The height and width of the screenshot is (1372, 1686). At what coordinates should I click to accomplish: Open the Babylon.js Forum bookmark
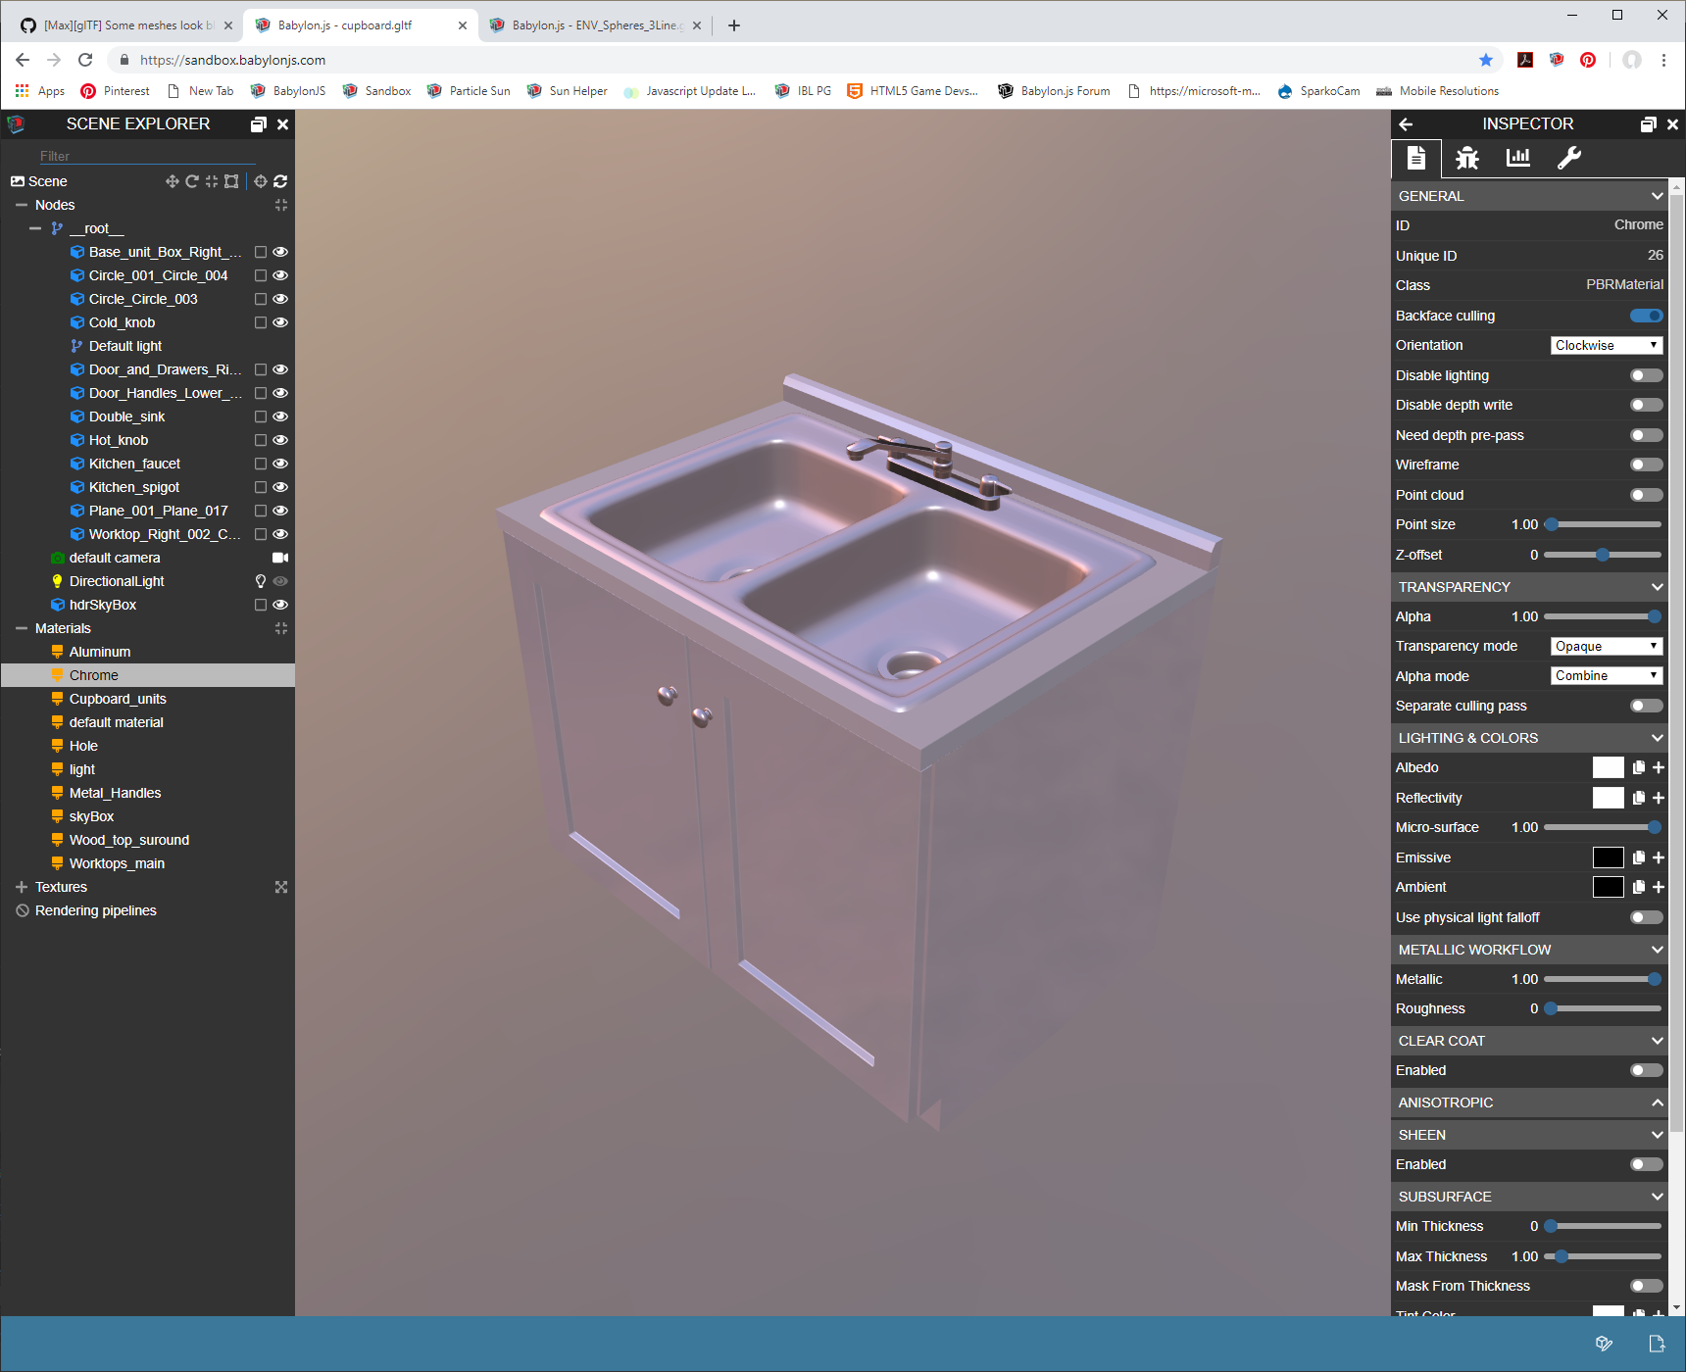click(1054, 91)
